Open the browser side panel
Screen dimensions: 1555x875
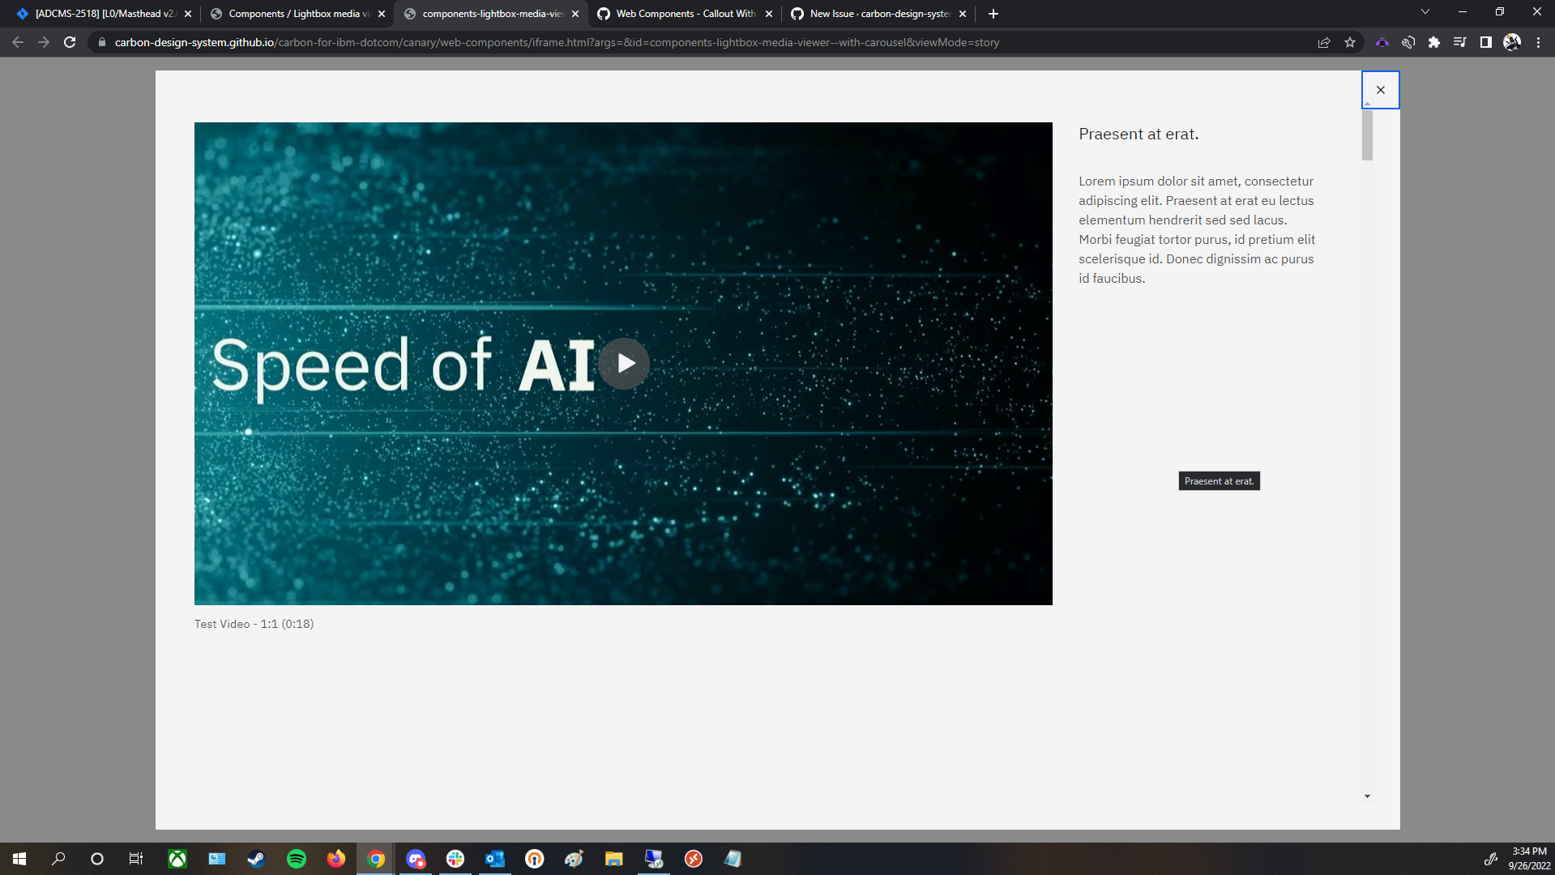pyautogui.click(x=1486, y=42)
